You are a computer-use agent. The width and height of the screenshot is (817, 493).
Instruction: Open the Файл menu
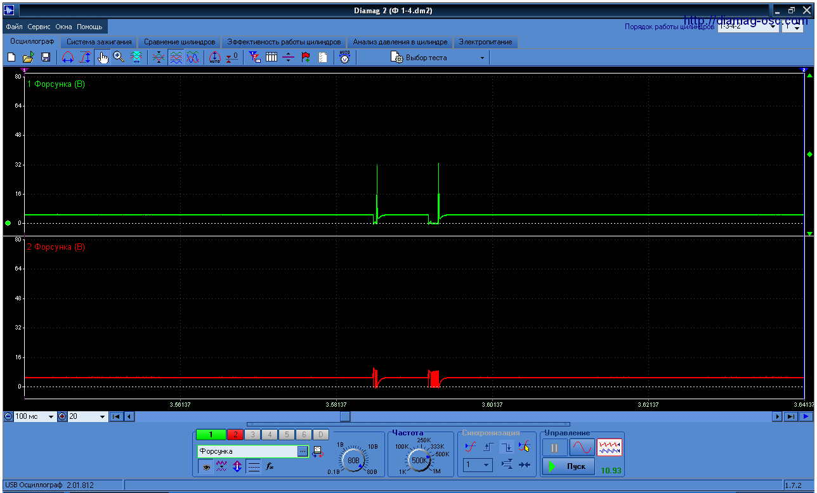[14, 27]
